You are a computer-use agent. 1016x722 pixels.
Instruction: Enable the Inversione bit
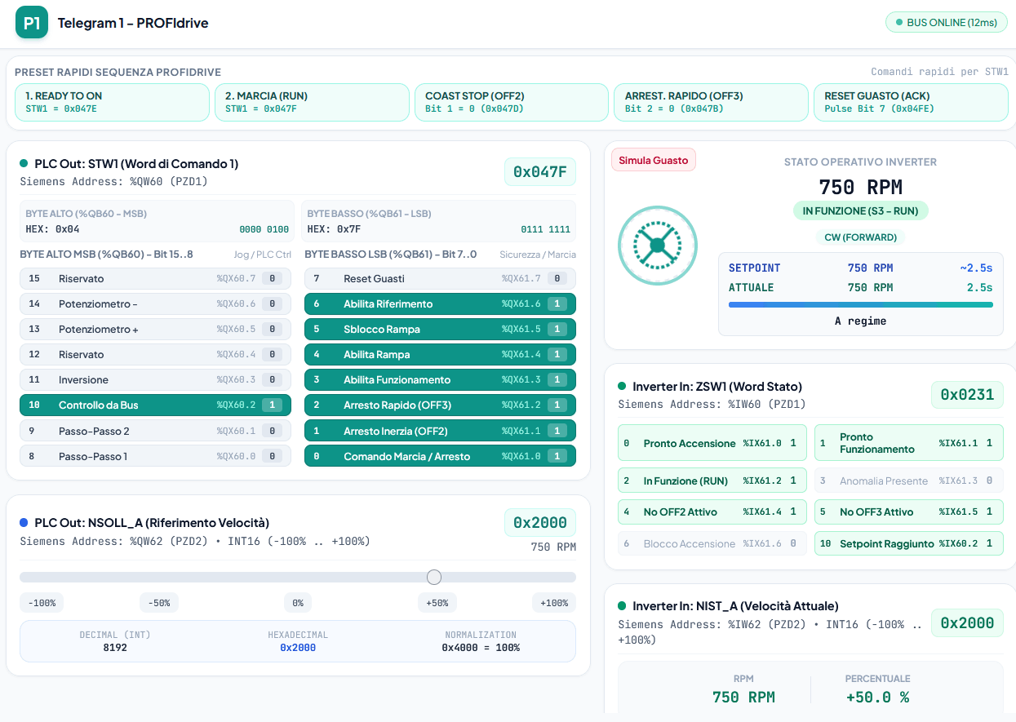click(155, 380)
